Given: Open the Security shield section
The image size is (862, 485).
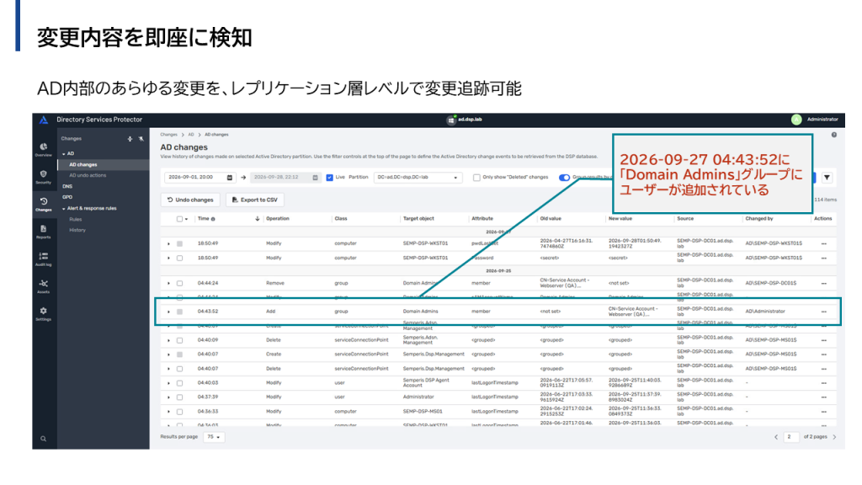Looking at the screenshot, I should click(44, 177).
